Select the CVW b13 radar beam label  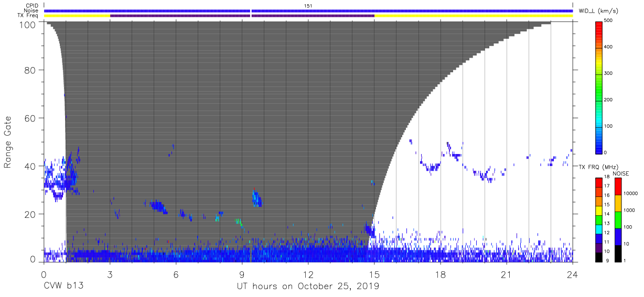tap(62, 287)
